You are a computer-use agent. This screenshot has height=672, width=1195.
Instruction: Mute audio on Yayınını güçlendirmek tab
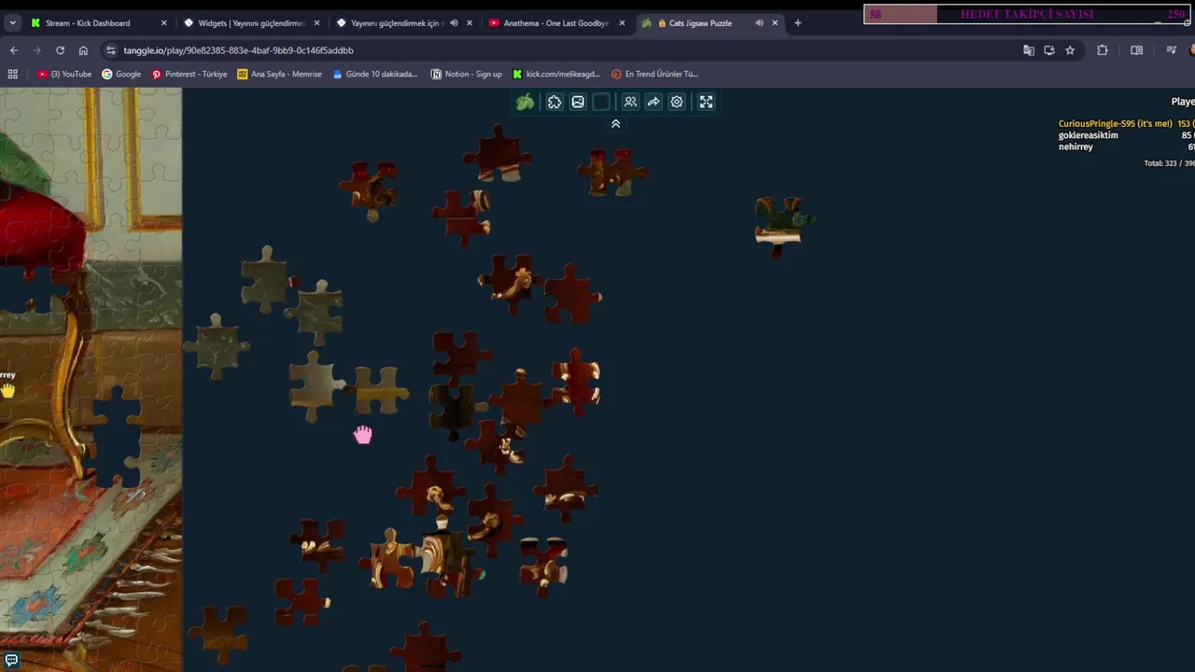point(454,22)
